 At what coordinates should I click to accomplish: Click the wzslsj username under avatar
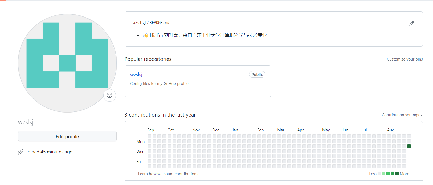tap(26, 122)
